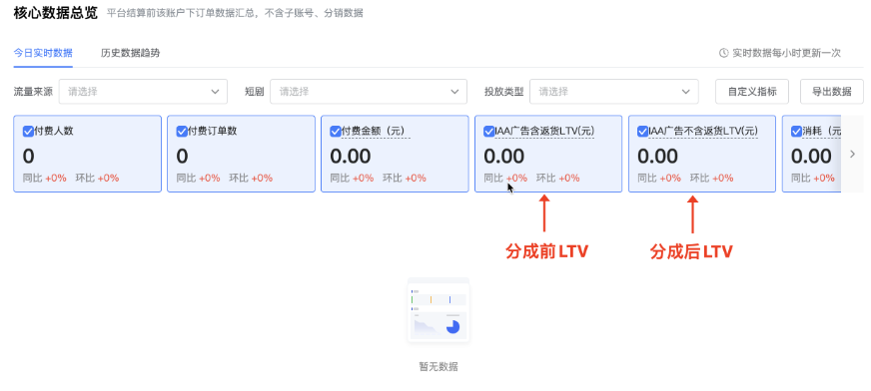Image resolution: width=871 pixels, height=391 pixels.
Task: Click the 暂无数据 text
Action: tap(438, 367)
